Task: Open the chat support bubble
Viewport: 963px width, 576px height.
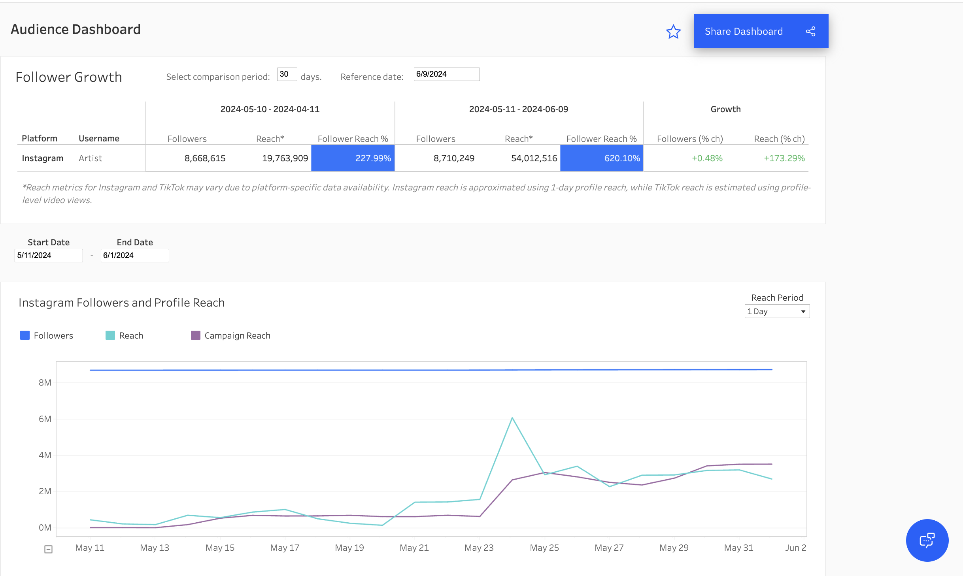Action: click(927, 540)
